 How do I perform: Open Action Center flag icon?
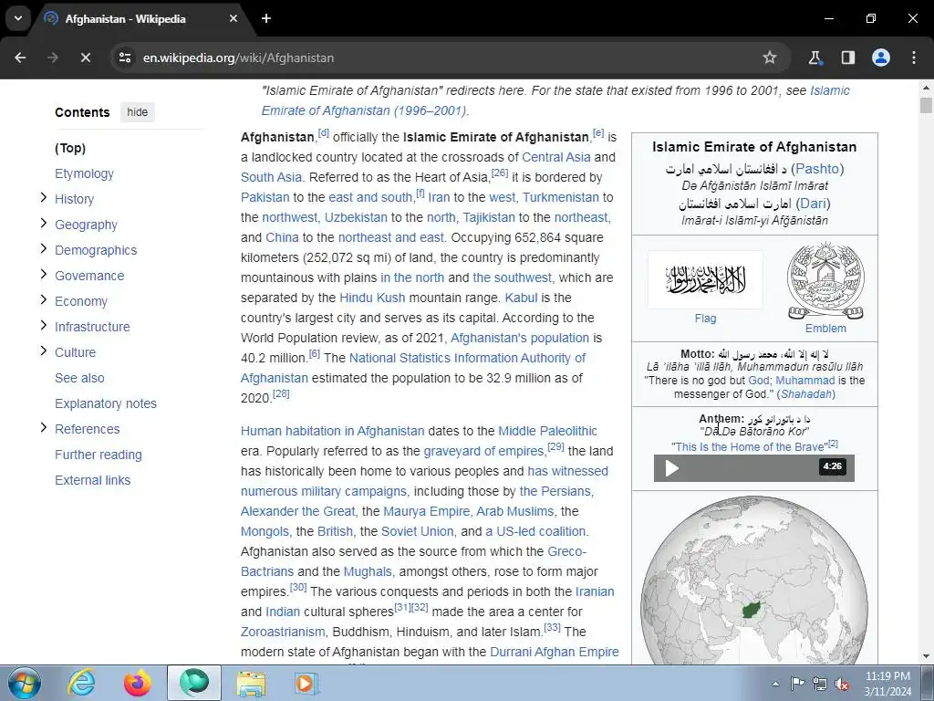[x=797, y=684]
